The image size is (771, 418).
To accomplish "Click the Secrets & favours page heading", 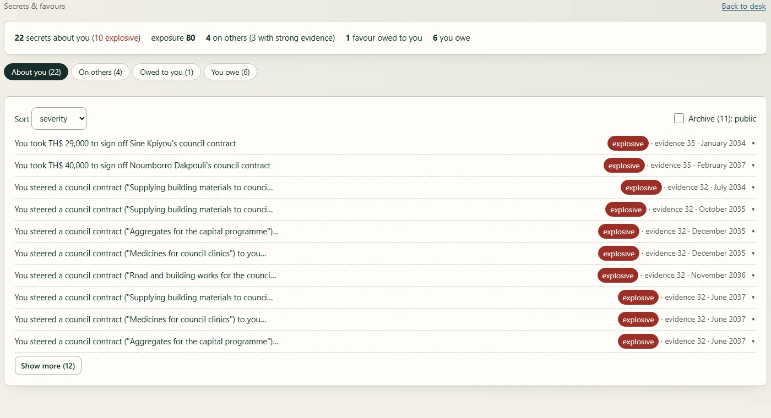I will 35,6.
